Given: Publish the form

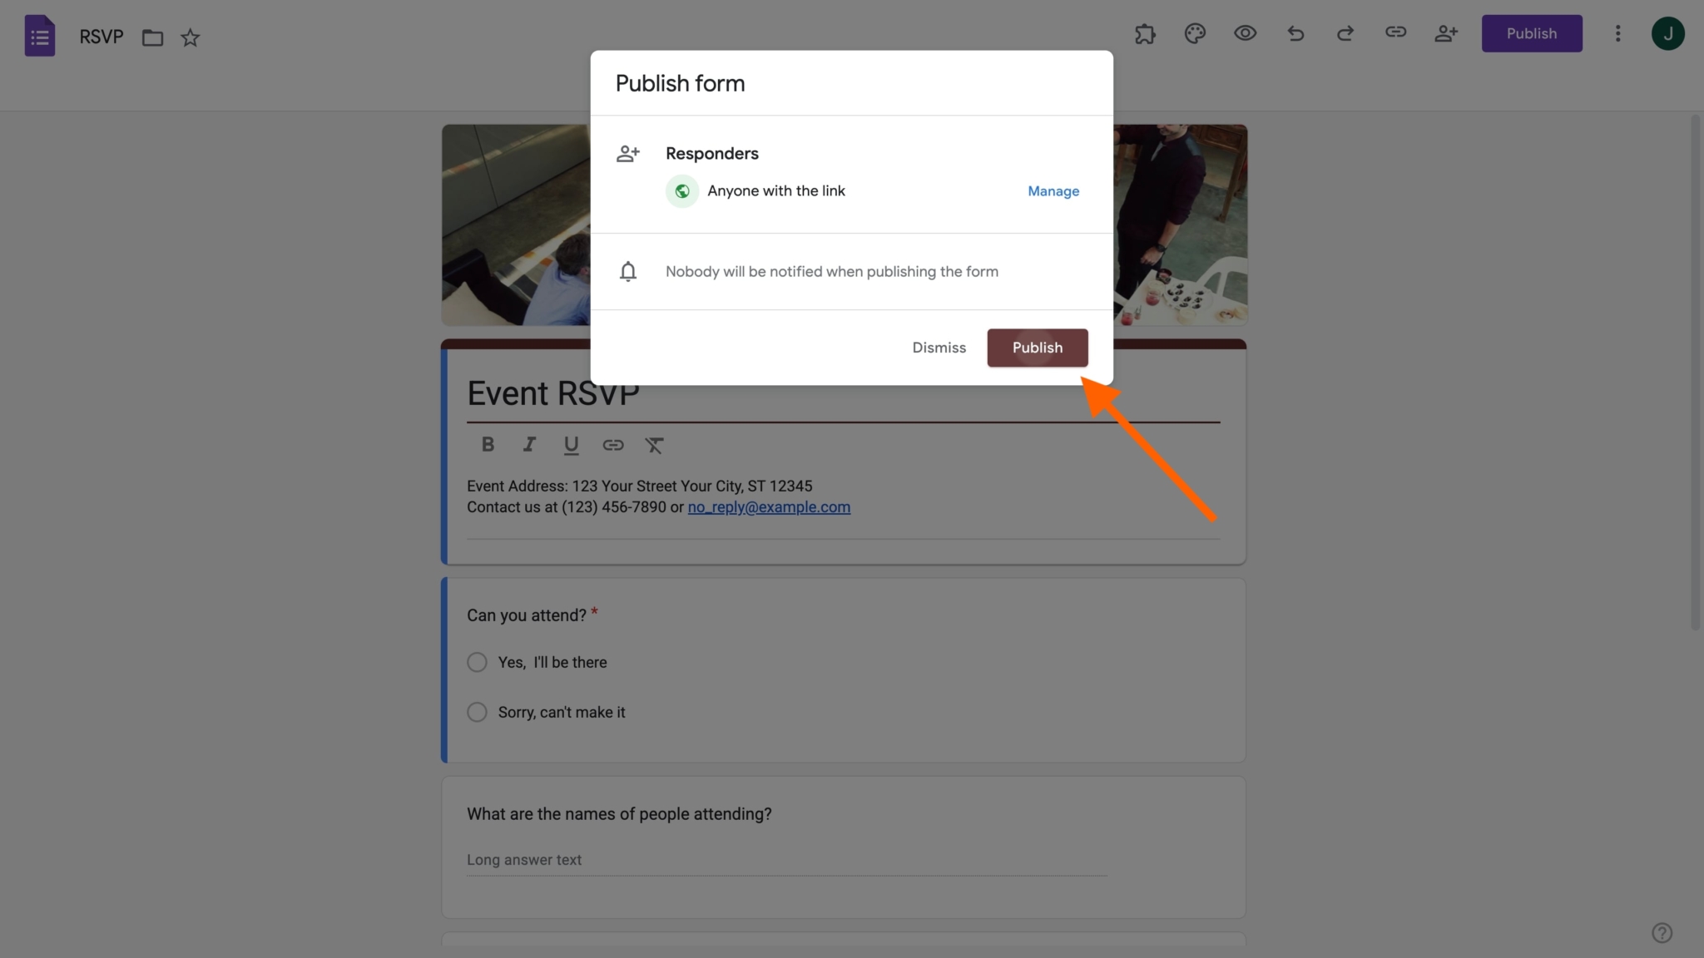Looking at the screenshot, I should pos(1037,348).
